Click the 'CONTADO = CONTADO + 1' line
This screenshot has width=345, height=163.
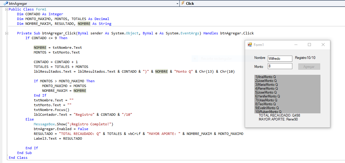[x=56, y=62]
